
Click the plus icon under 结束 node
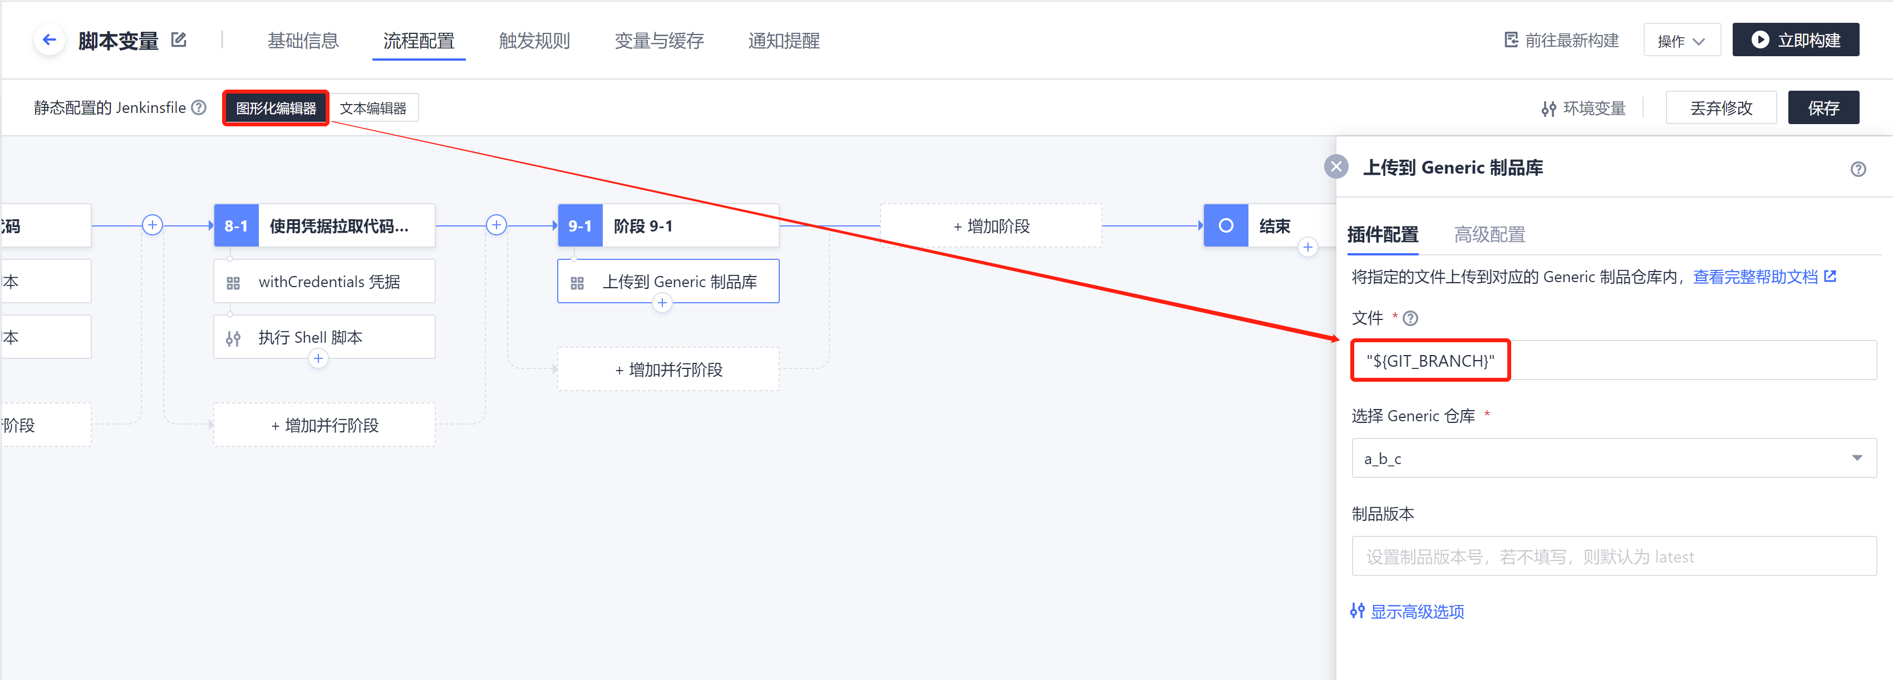[1307, 248]
